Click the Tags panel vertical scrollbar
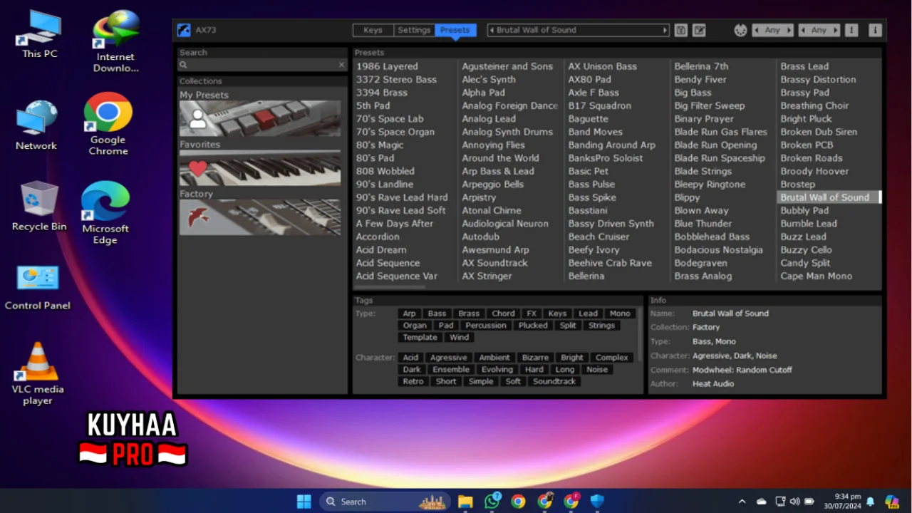The image size is (912, 513). [x=641, y=334]
